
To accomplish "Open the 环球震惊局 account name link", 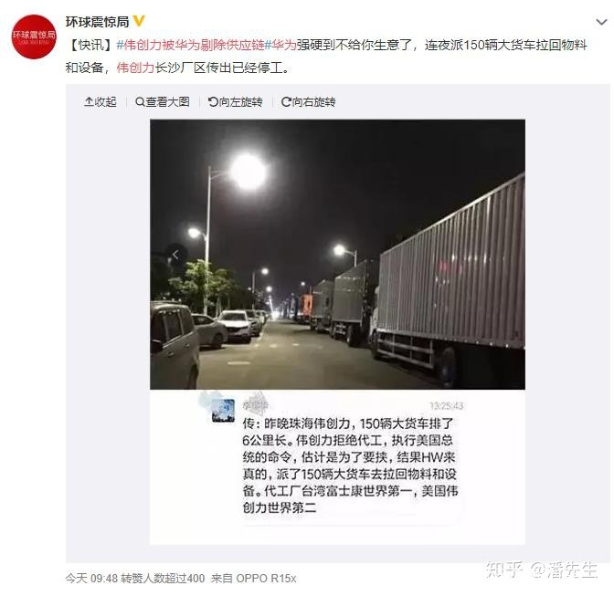I will (97, 22).
